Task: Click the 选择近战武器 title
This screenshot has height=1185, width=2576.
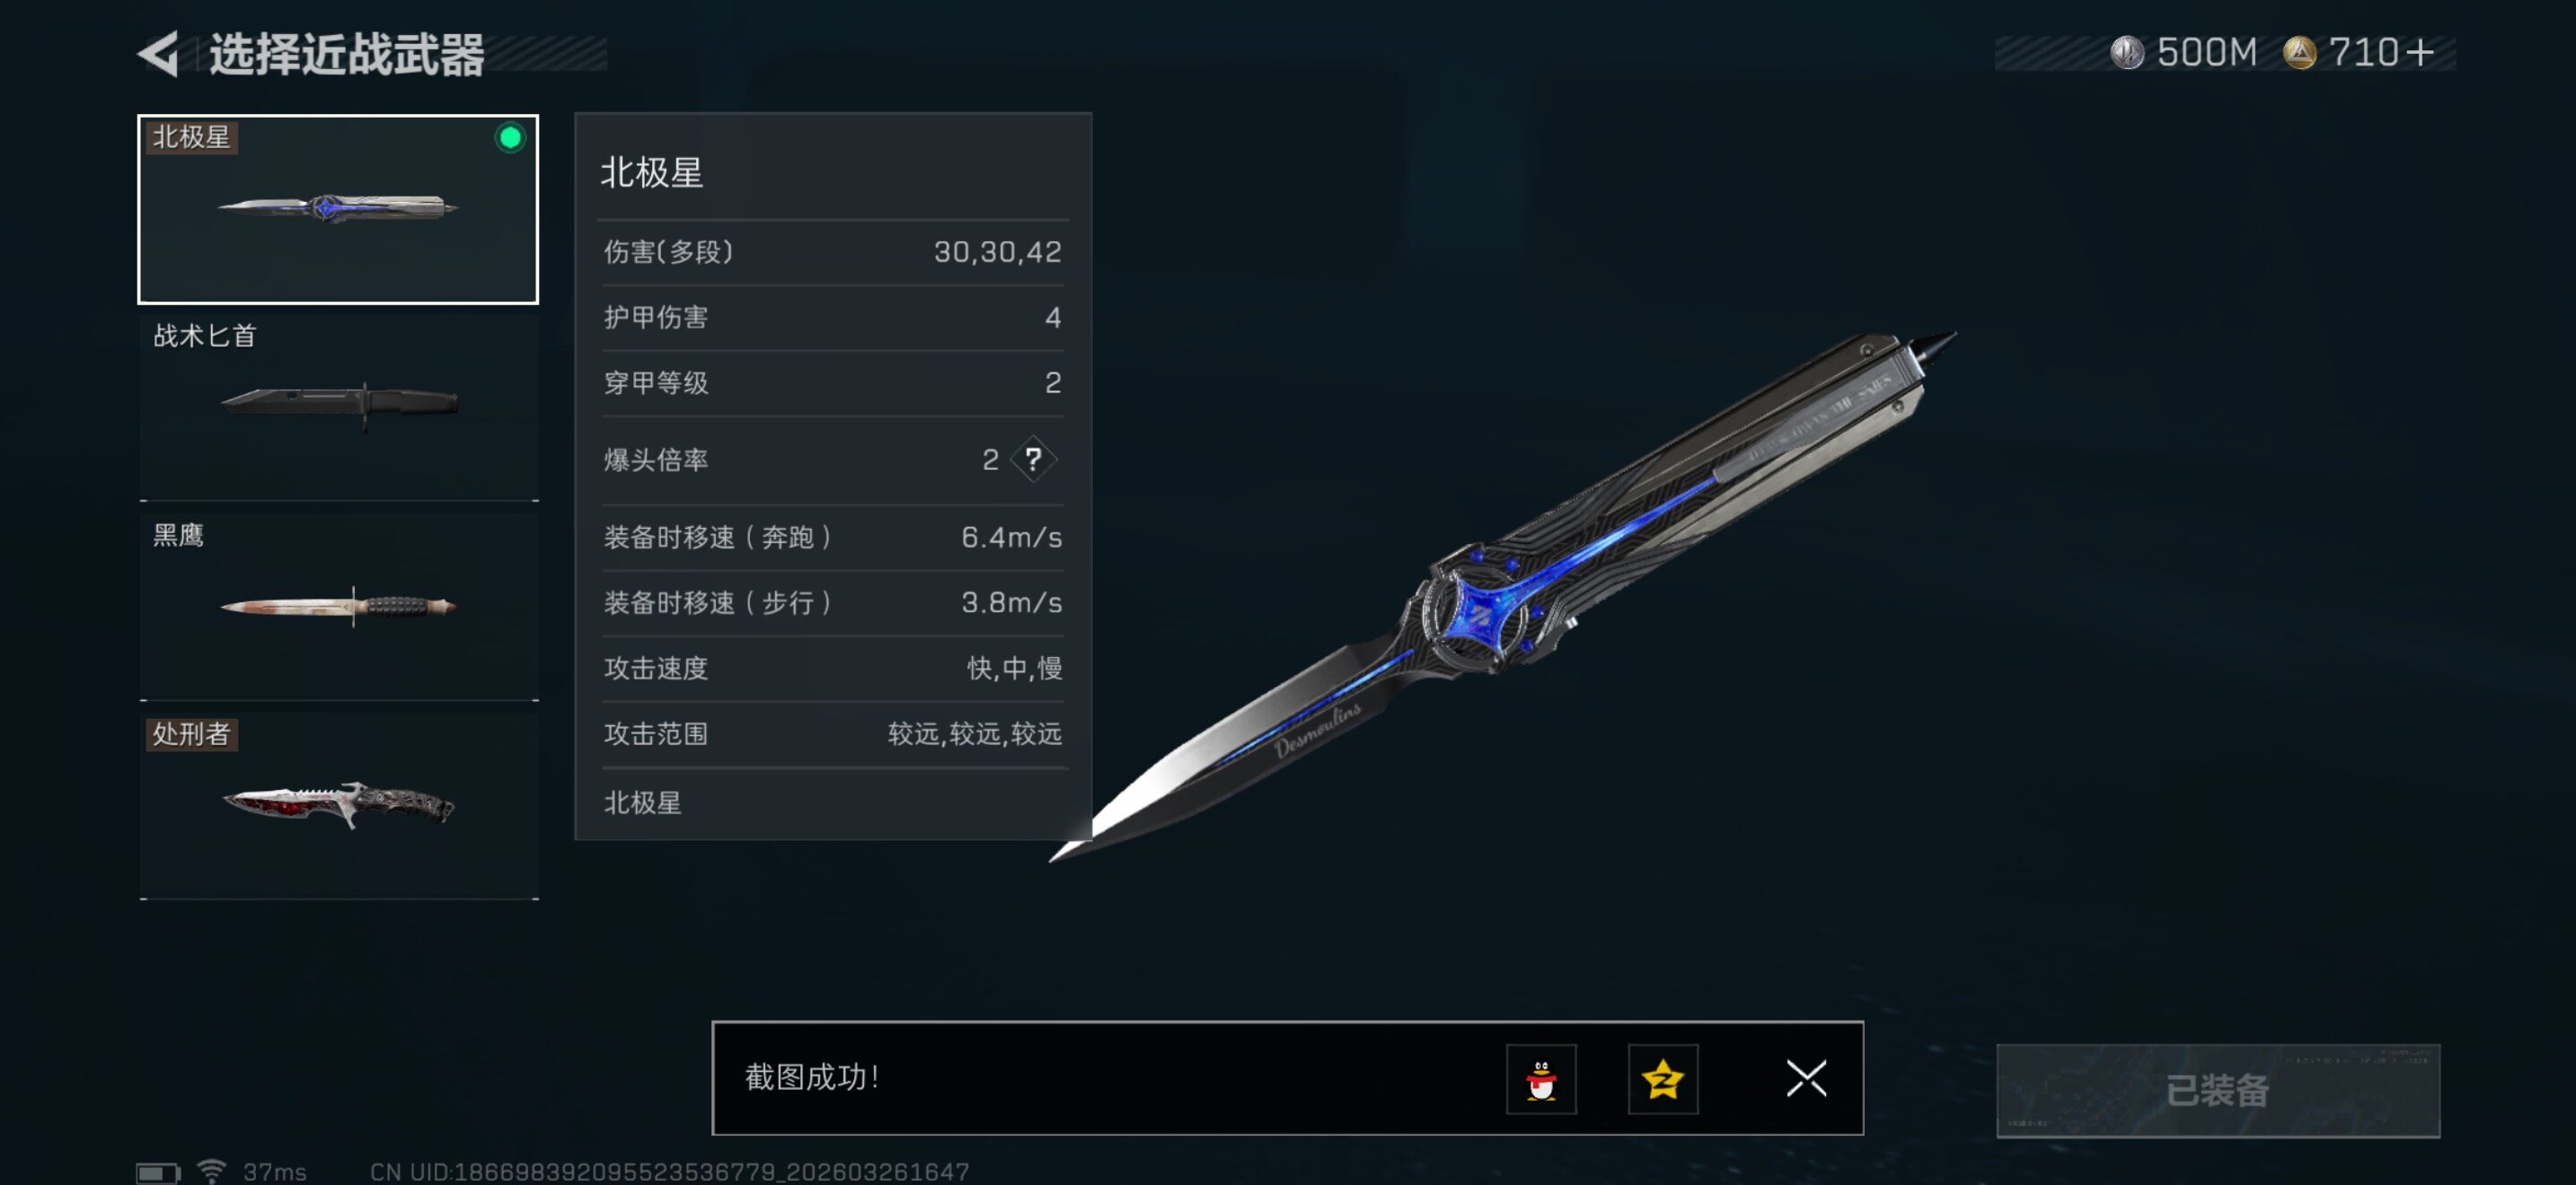Action: click(x=346, y=54)
